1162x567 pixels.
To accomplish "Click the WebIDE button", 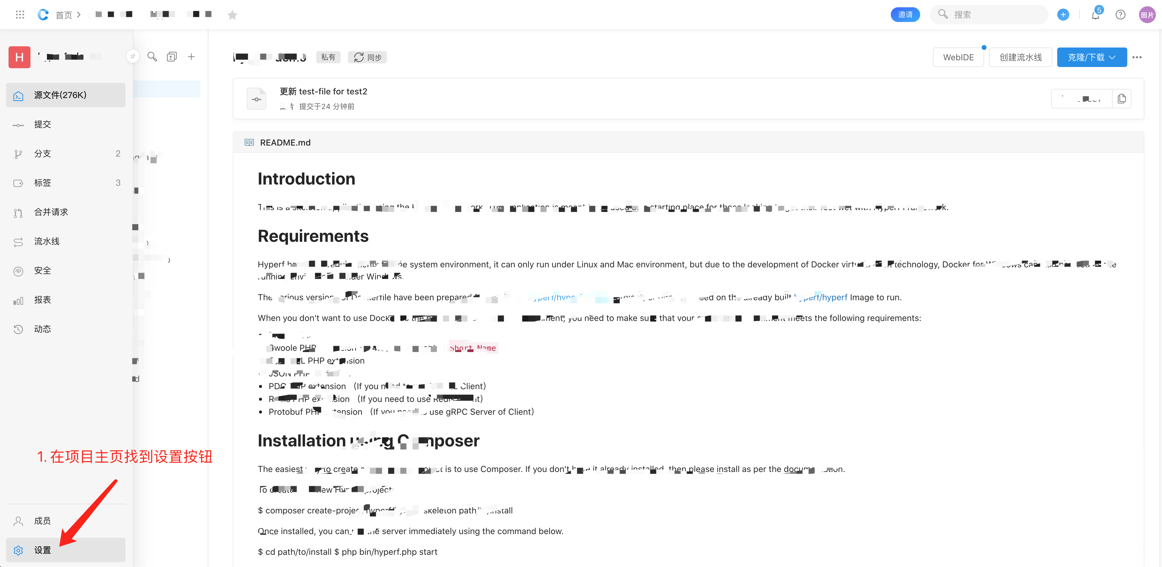I will tap(958, 57).
